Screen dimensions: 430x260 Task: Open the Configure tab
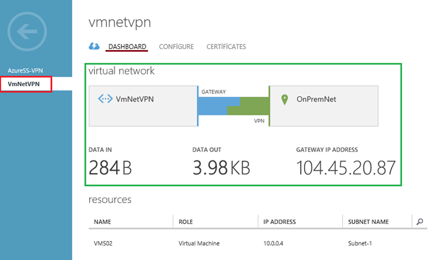176,47
